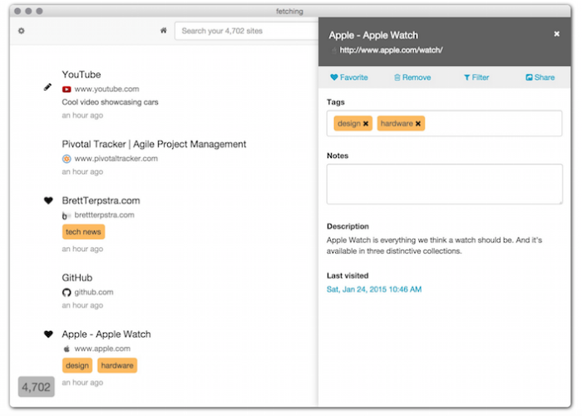Screen dimensions: 582x416
Task: Remove the hardware tag via its x
Action: coord(418,124)
